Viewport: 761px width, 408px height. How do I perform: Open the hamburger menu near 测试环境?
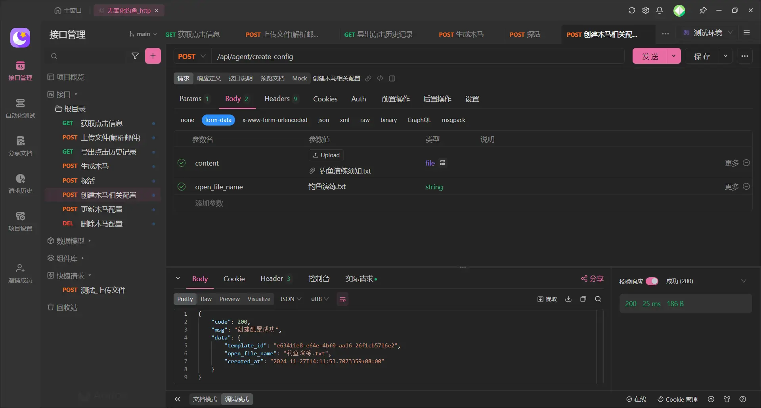747,32
